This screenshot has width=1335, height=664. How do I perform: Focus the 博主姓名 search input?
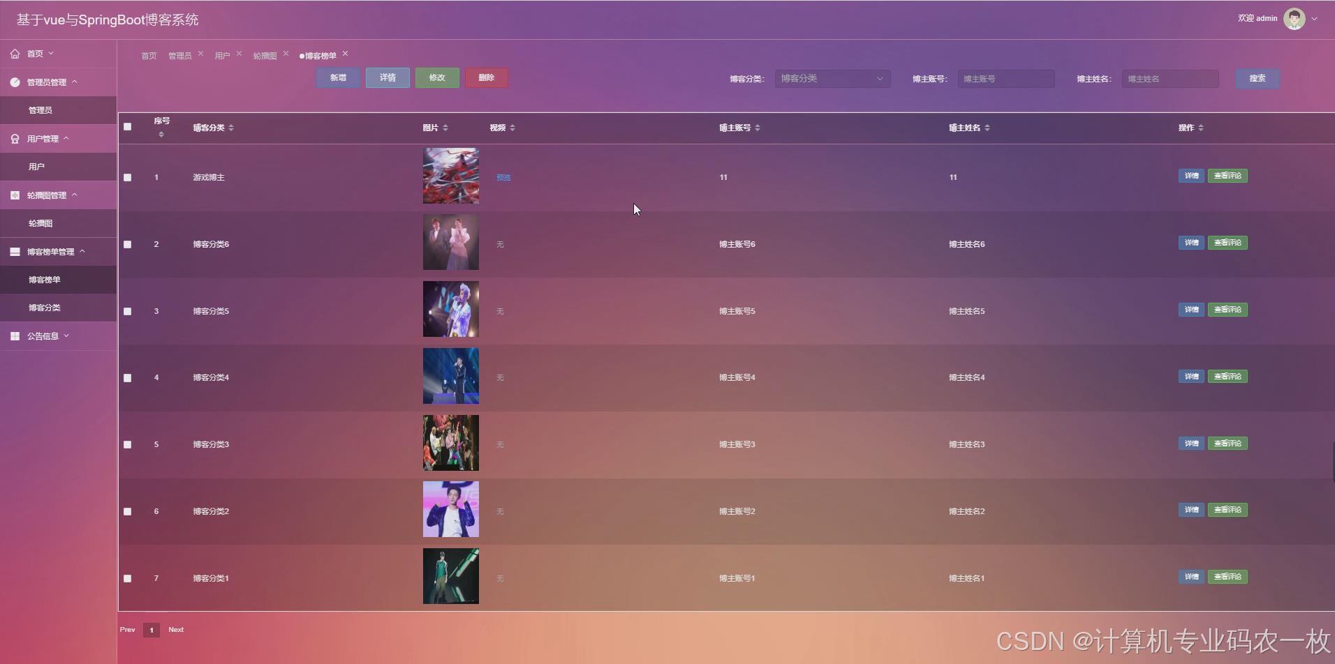coord(1170,79)
